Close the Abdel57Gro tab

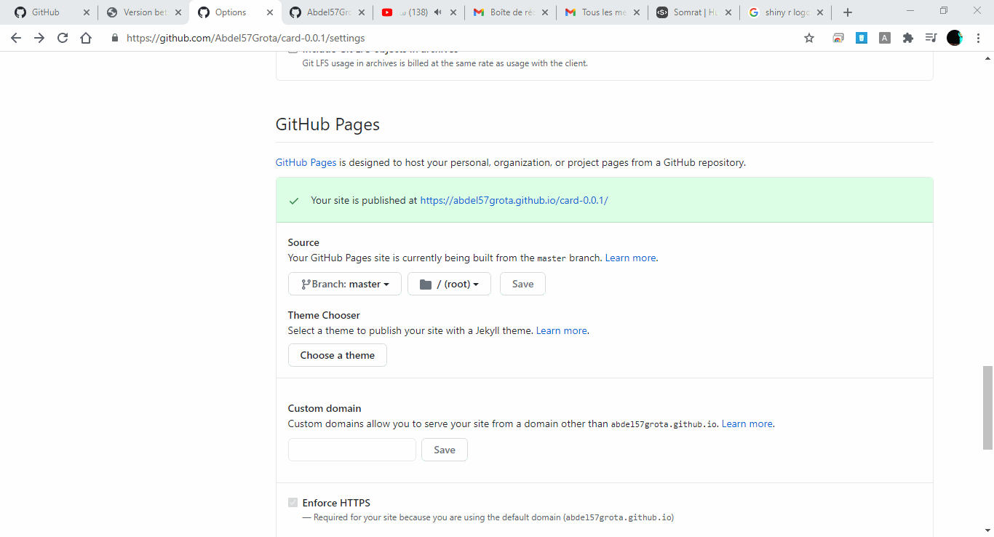coord(362,12)
